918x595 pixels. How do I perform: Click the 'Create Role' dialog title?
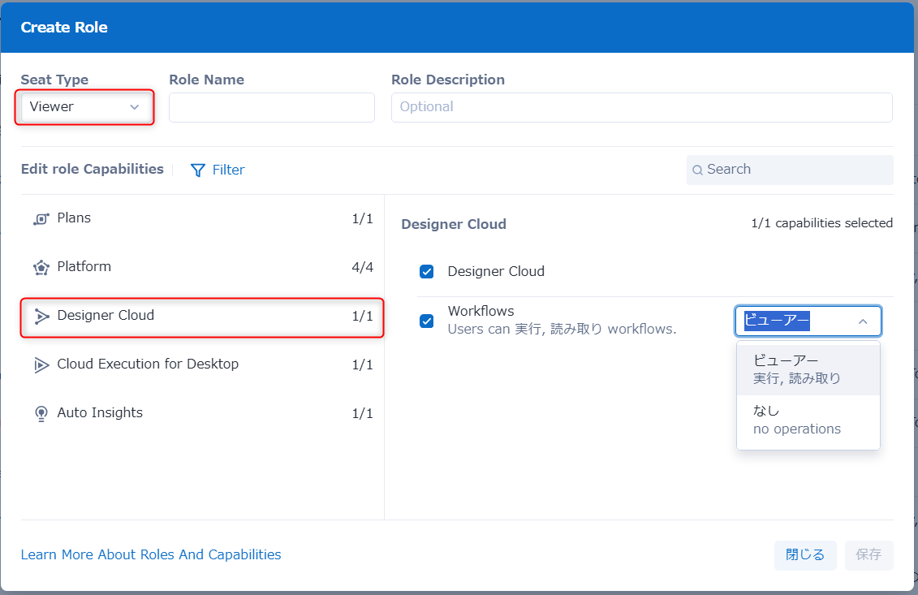coord(64,28)
